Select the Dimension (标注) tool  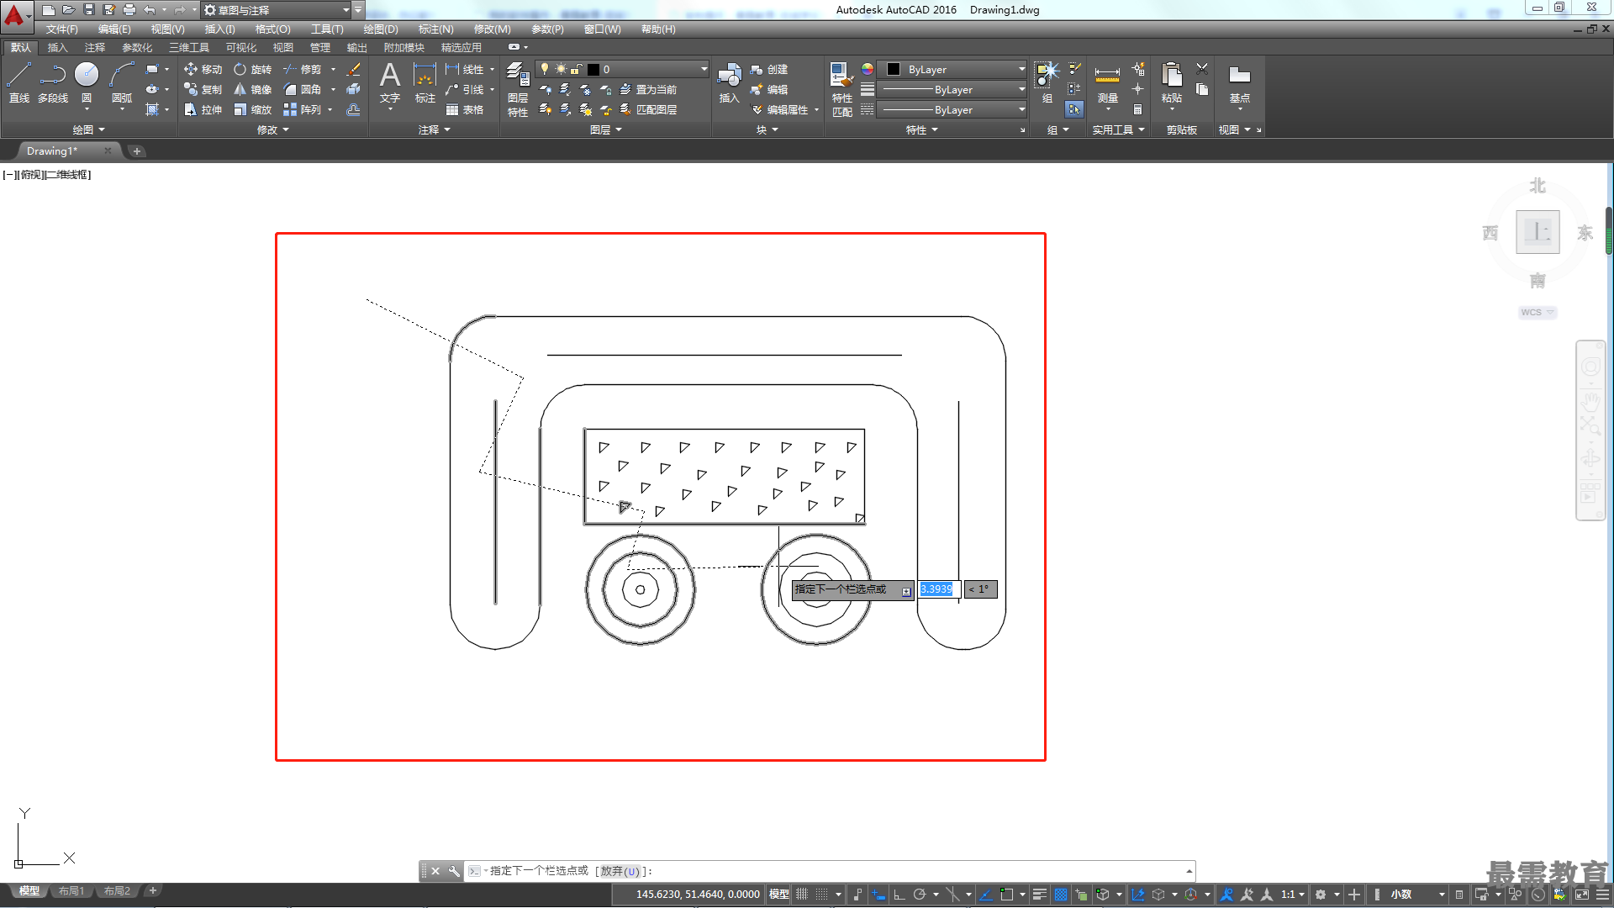click(425, 82)
